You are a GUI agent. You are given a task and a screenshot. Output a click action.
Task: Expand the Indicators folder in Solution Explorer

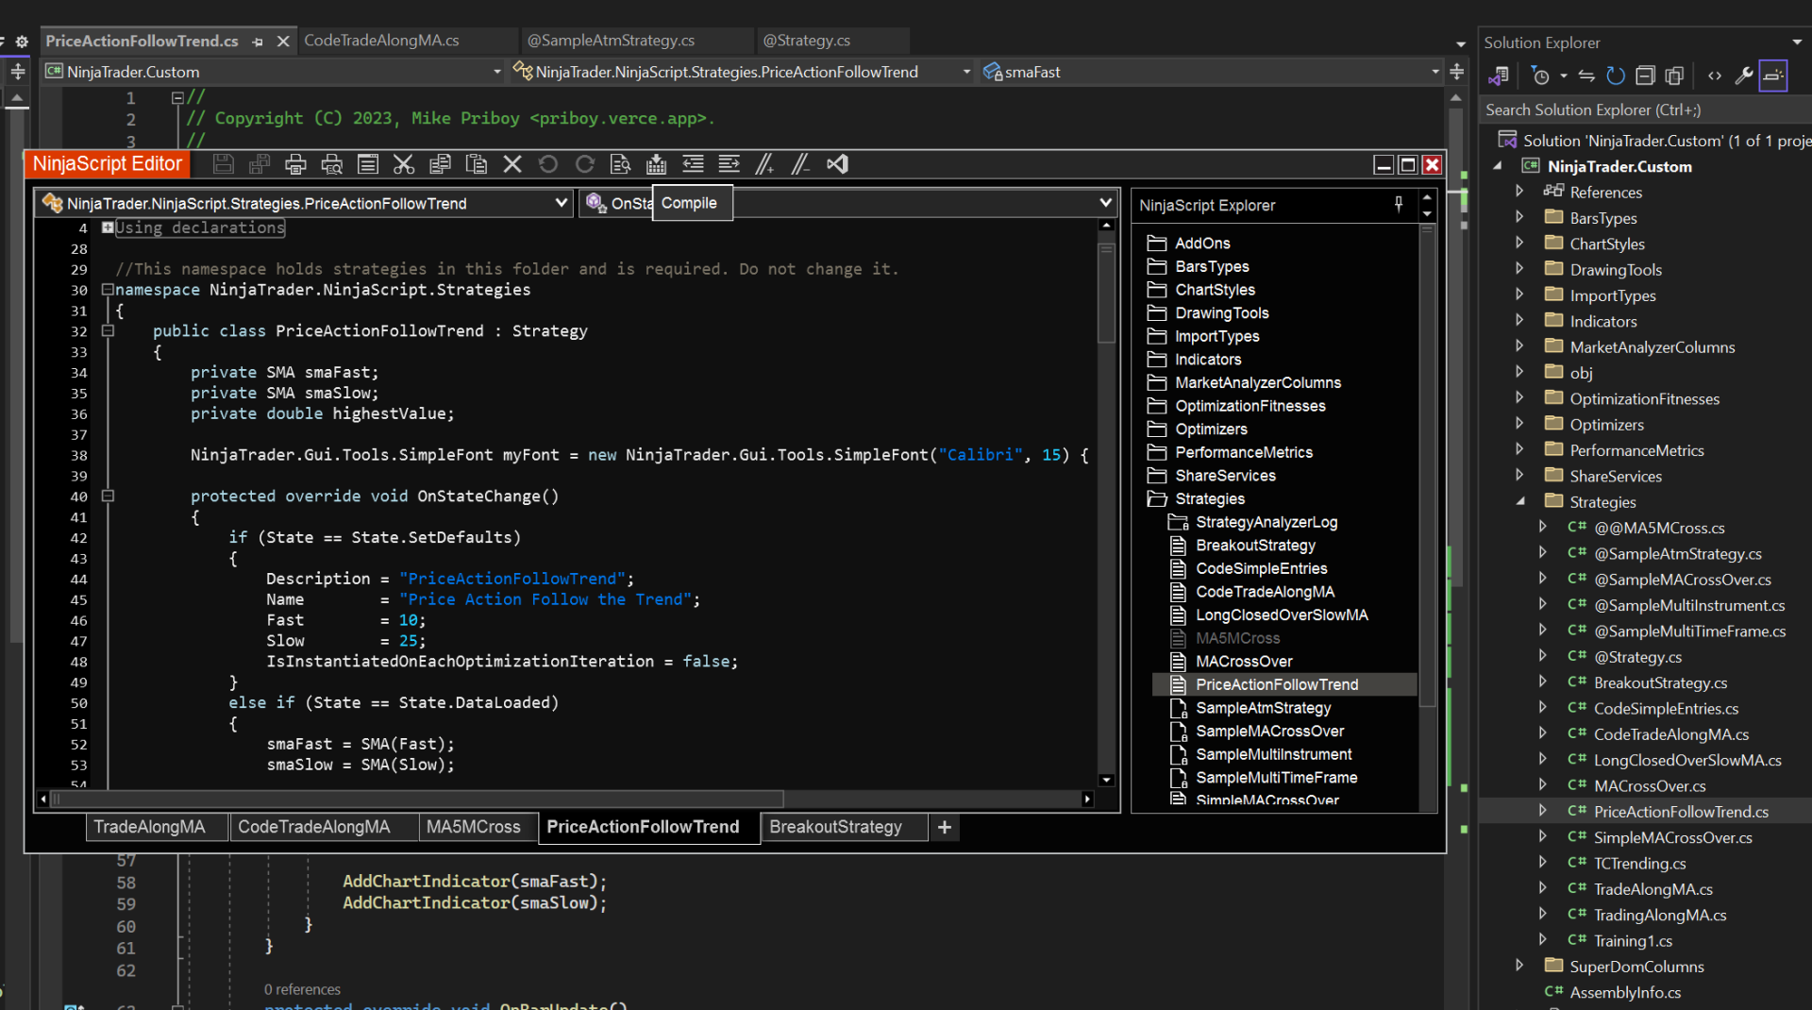1519,321
